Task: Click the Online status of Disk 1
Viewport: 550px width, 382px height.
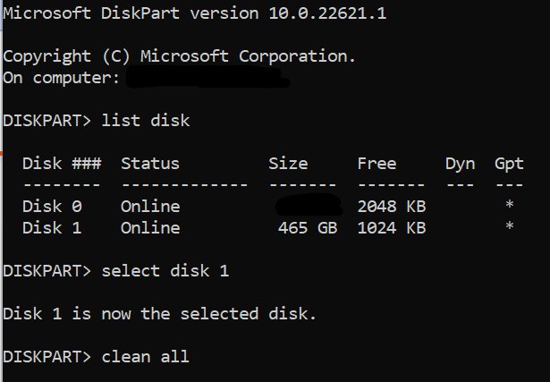Action: (150, 228)
